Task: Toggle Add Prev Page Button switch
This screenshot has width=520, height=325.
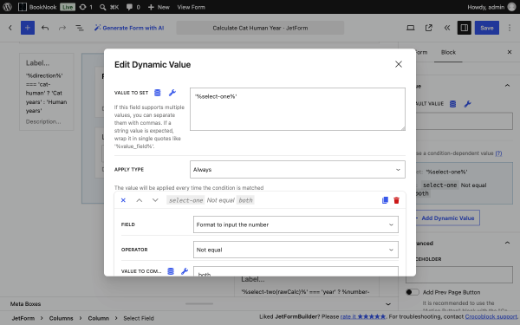Action: 413,292
